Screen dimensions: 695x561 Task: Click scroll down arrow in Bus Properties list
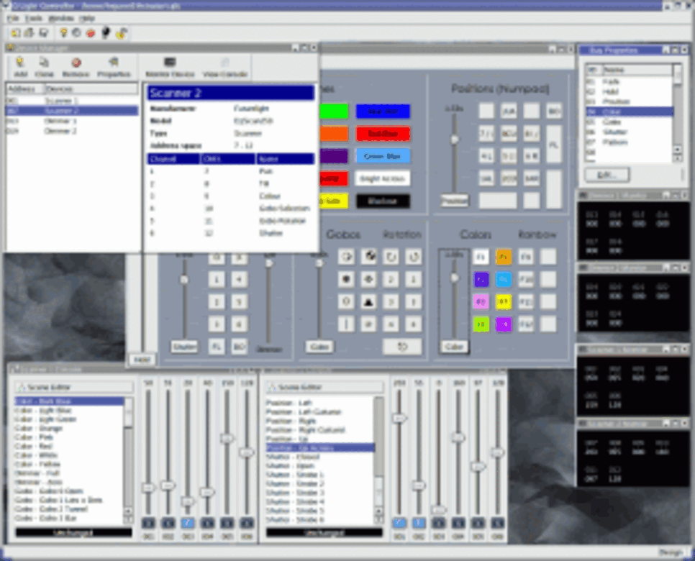[677, 158]
